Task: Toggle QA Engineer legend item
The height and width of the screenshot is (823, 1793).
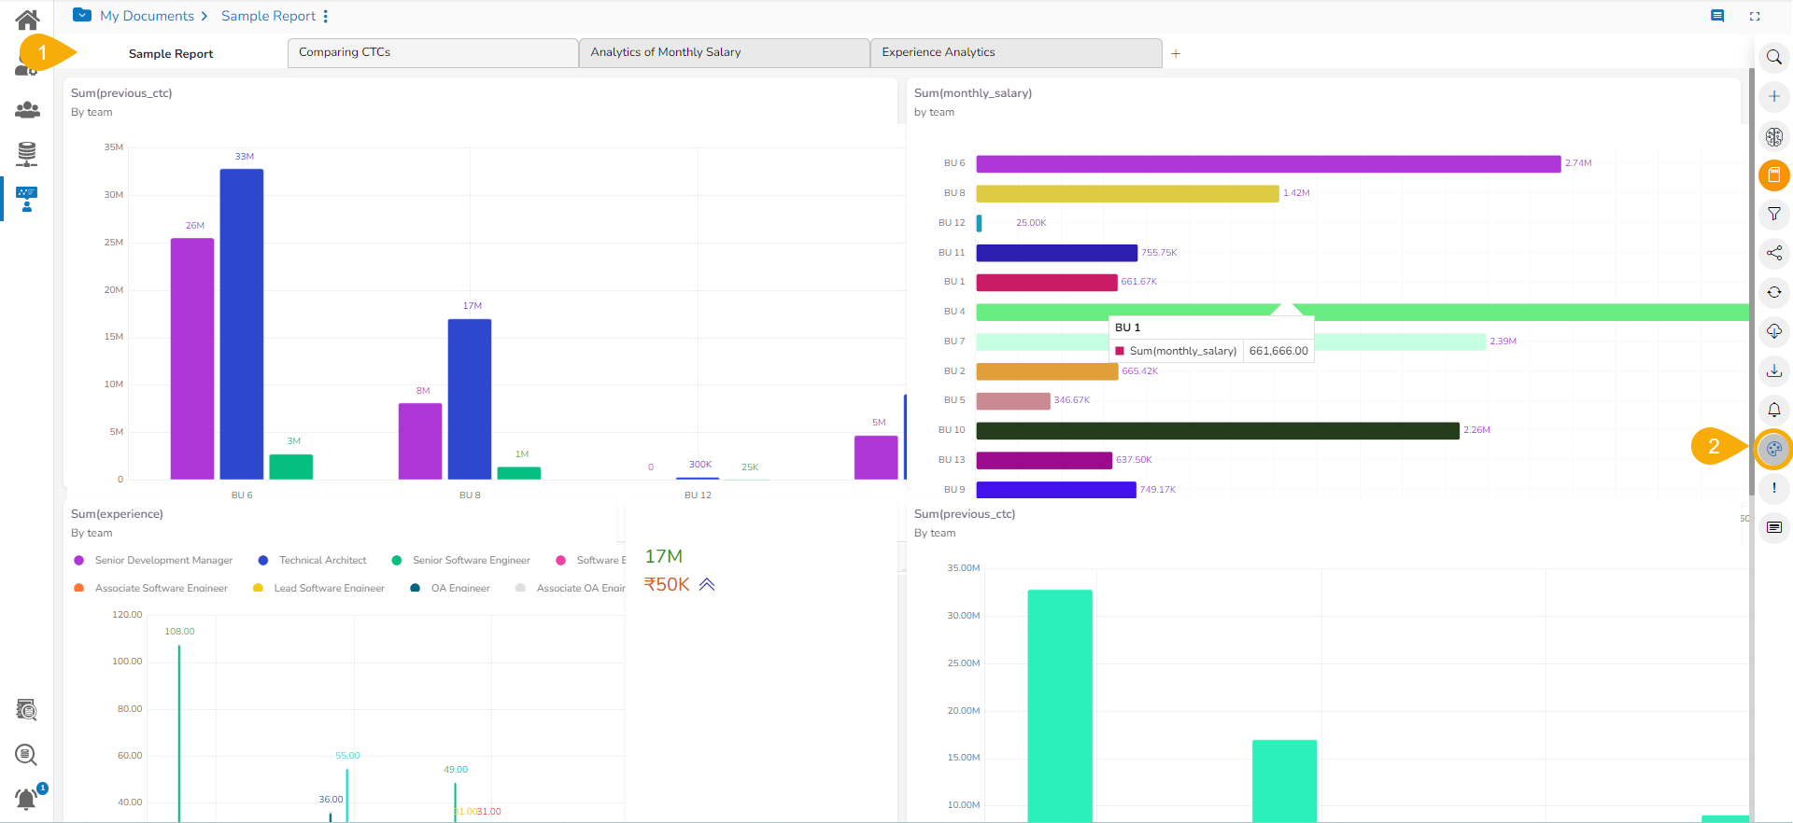Action: pyautogui.click(x=450, y=589)
